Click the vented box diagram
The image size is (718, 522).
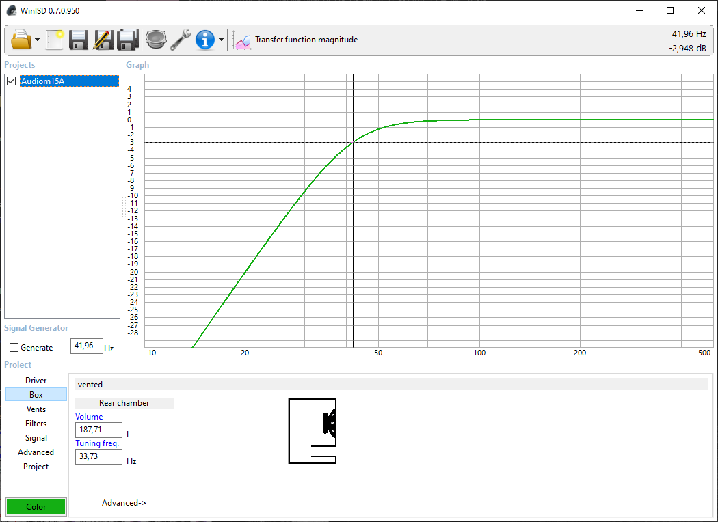(x=313, y=431)
